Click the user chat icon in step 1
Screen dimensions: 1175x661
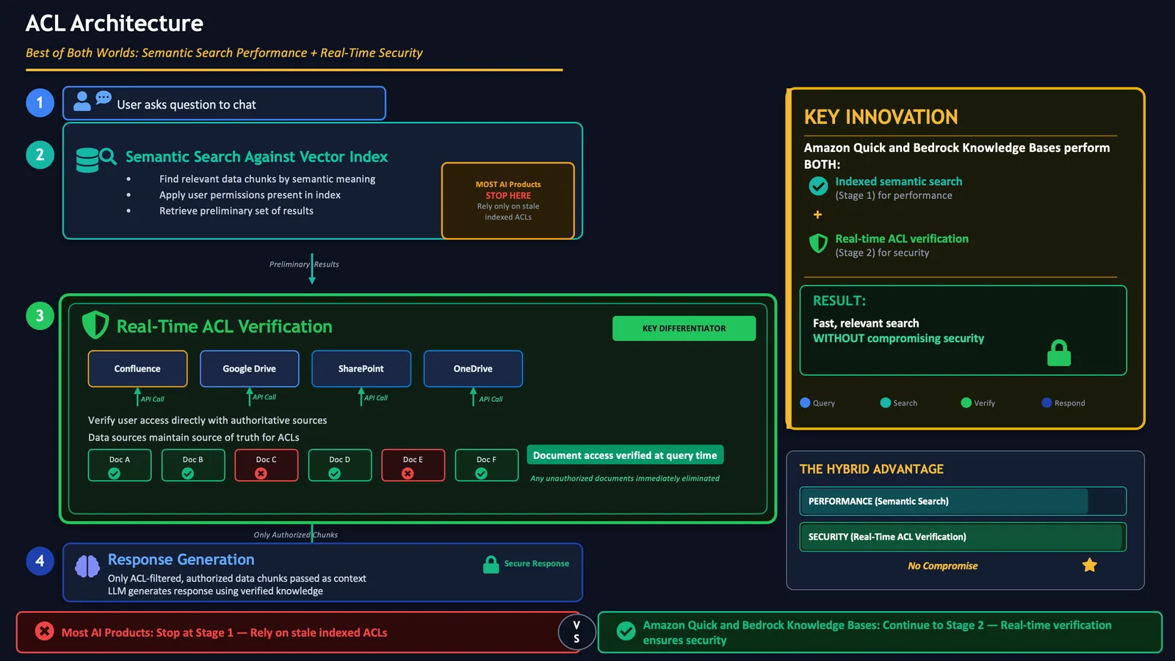[x=93, y=101]
